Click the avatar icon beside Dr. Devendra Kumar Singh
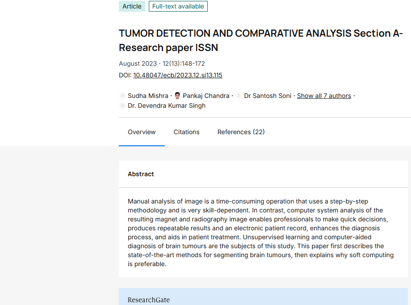Viewport: 411px width, 305px height. (122, 106)
